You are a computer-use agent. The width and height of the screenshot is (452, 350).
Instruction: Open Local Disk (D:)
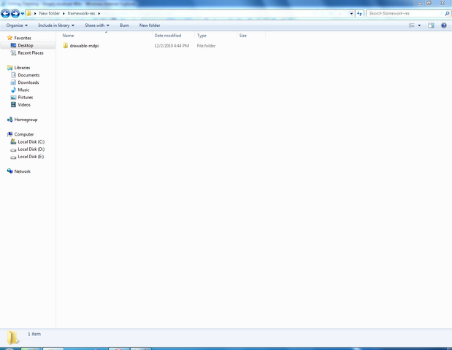(31, 149)
